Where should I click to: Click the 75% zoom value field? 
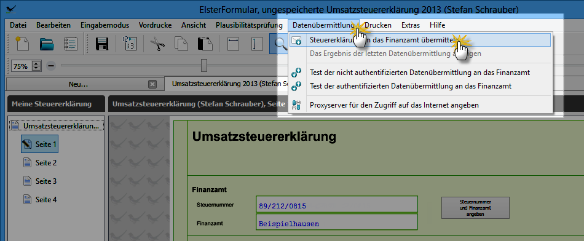[x=22, y=66]
